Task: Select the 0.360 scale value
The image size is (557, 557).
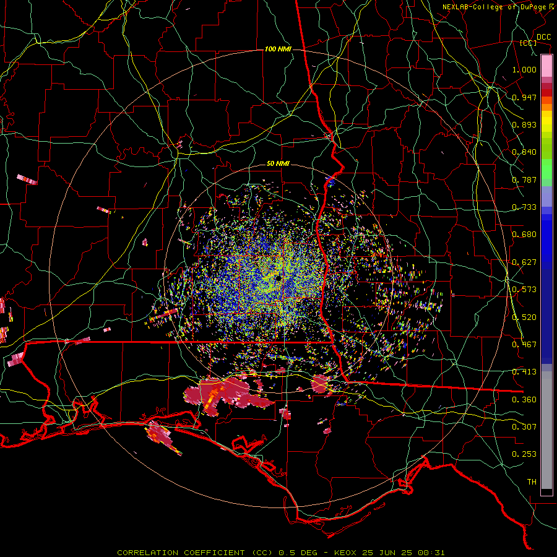Action: tap(524, 400)
